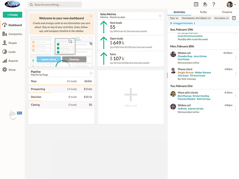This screenshot has height=179, width=239.
Task: Open options menu for 10:30am Webex call
Action: (235, 58)
